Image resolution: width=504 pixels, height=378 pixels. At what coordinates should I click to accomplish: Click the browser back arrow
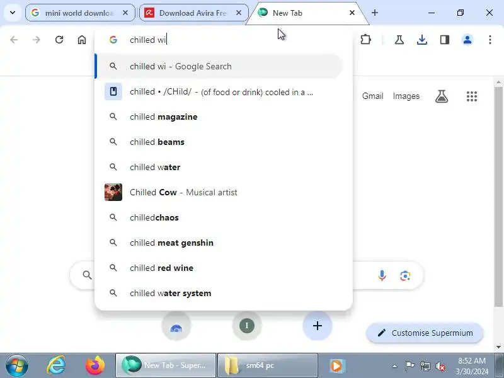click(x=14, y=40)
